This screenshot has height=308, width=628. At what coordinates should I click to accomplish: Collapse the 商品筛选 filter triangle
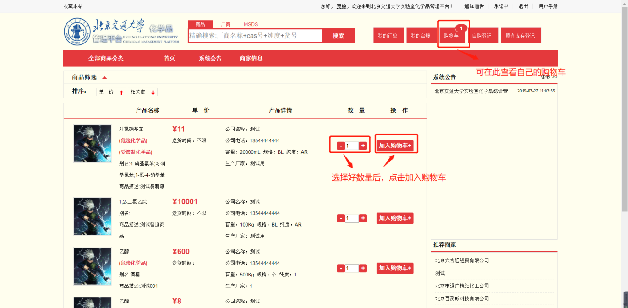104,77
